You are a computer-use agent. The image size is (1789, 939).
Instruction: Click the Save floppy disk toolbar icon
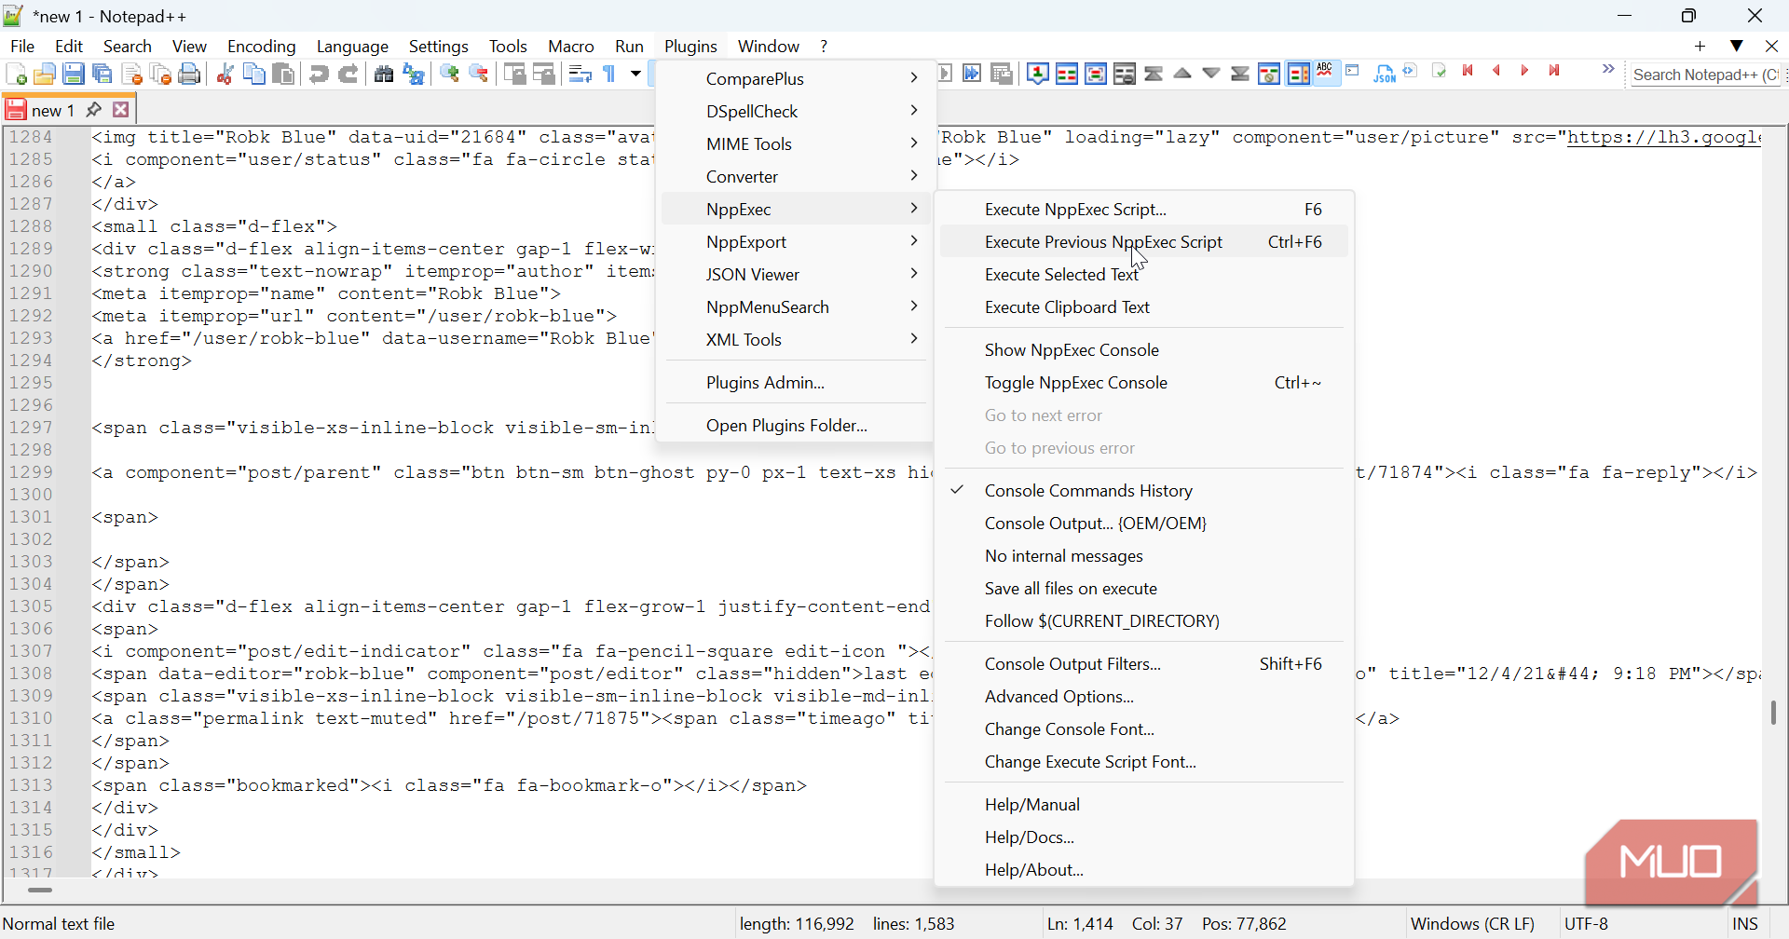pos(74,75)
